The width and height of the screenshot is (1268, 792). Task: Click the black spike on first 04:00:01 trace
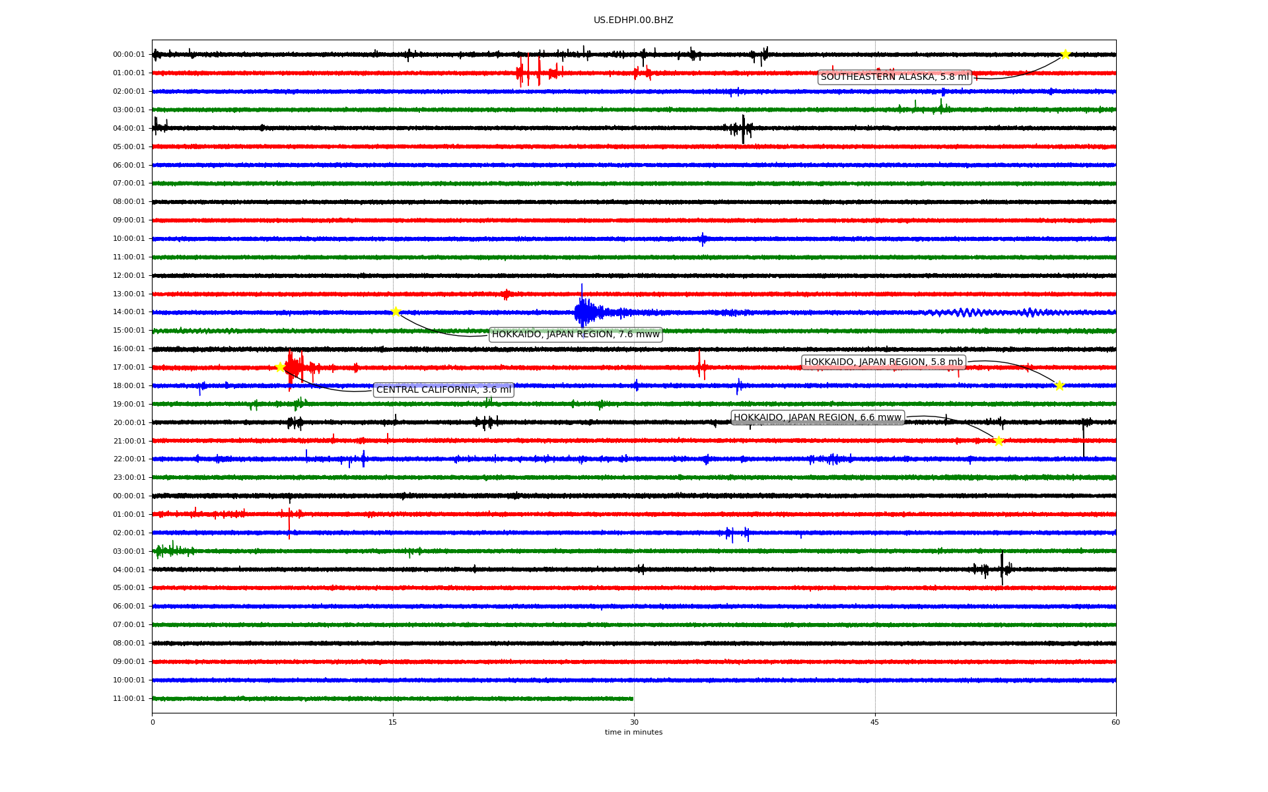[743, 129]
